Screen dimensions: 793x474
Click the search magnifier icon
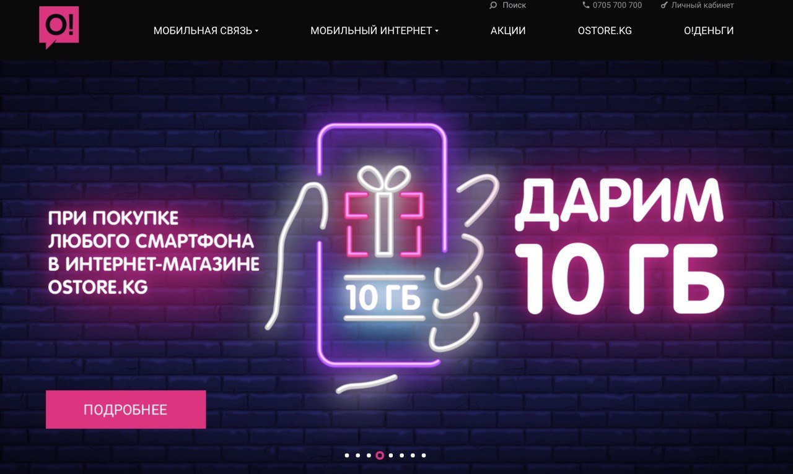(493, 5)
